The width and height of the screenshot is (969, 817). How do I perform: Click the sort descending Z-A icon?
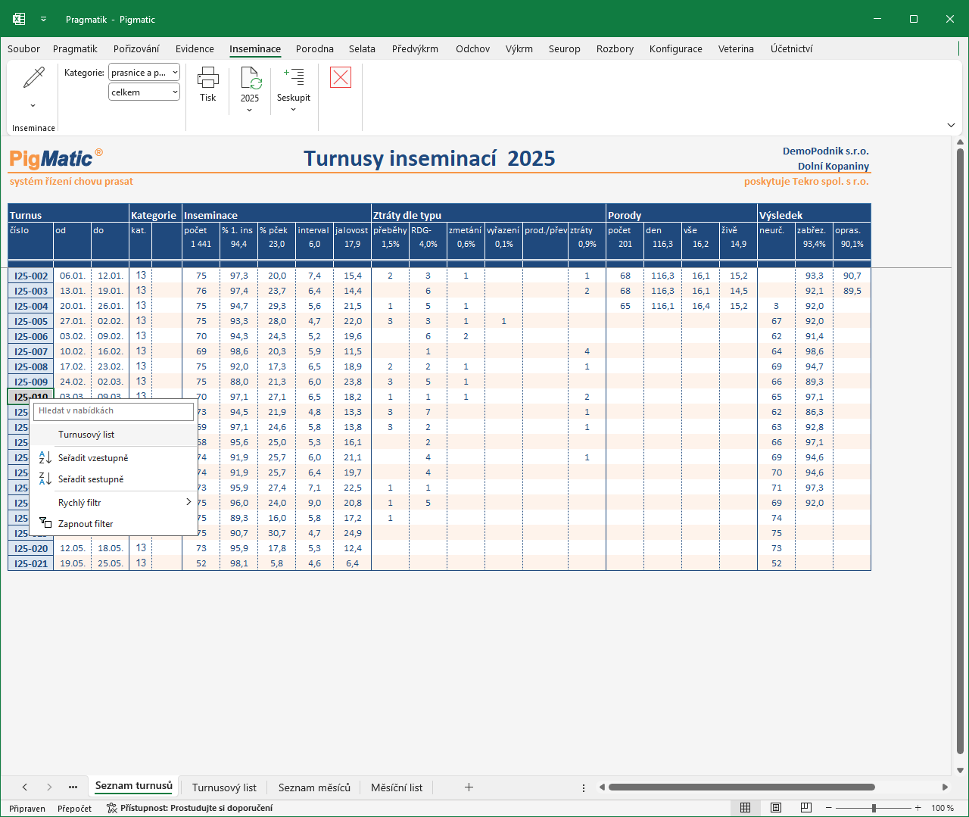(x=45, y=479)
